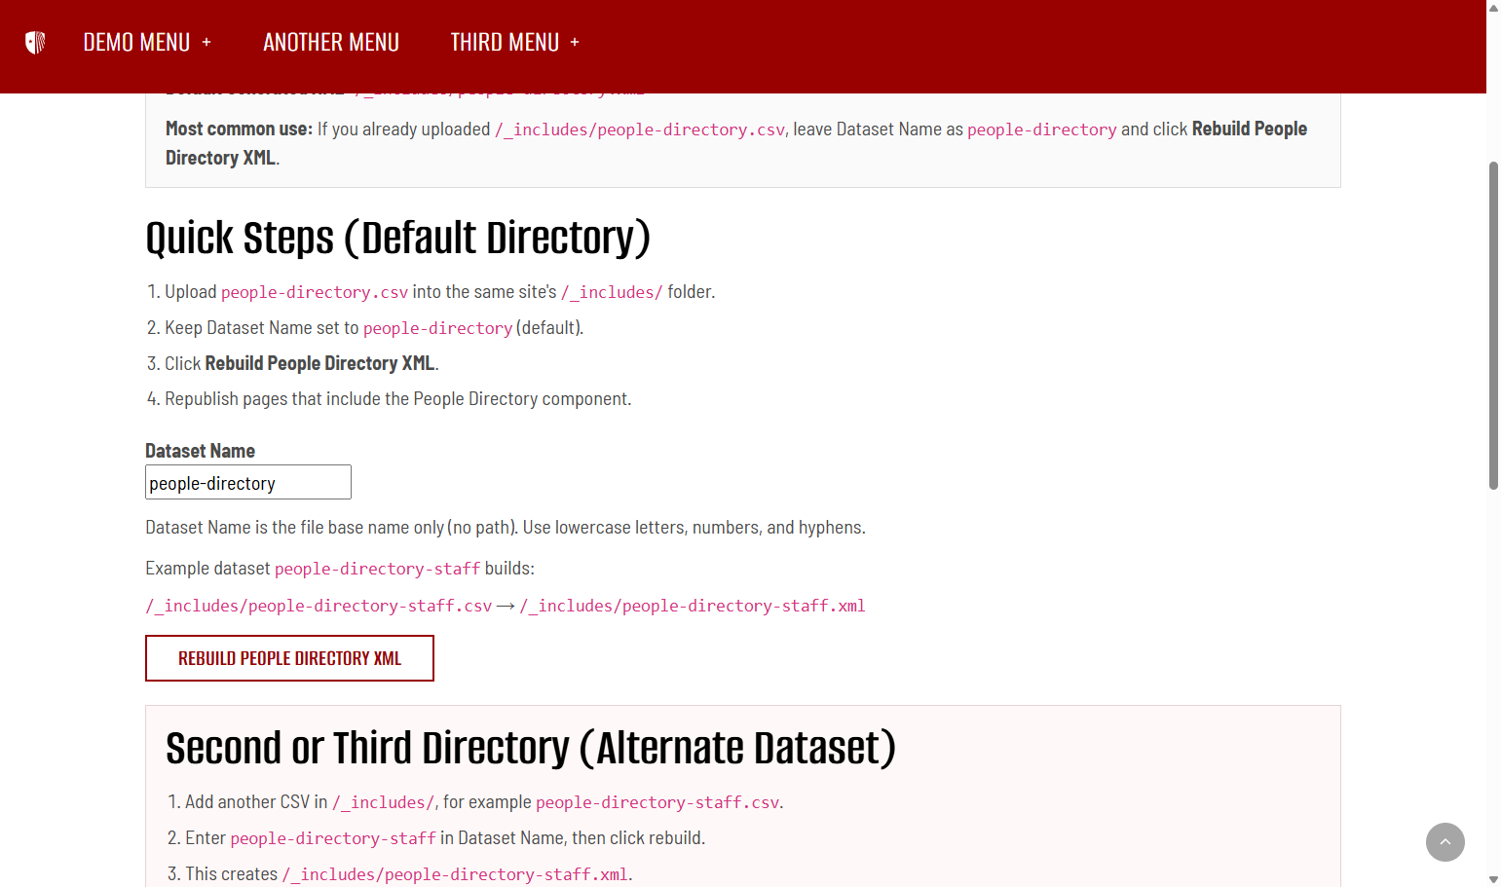The width and height of the screenshot is (1501, 887).
Task: Focus the Dataset Name input field
Action: [248, 483]
